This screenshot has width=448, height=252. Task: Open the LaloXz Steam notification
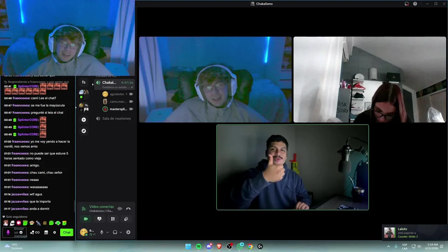pos(415,233)
